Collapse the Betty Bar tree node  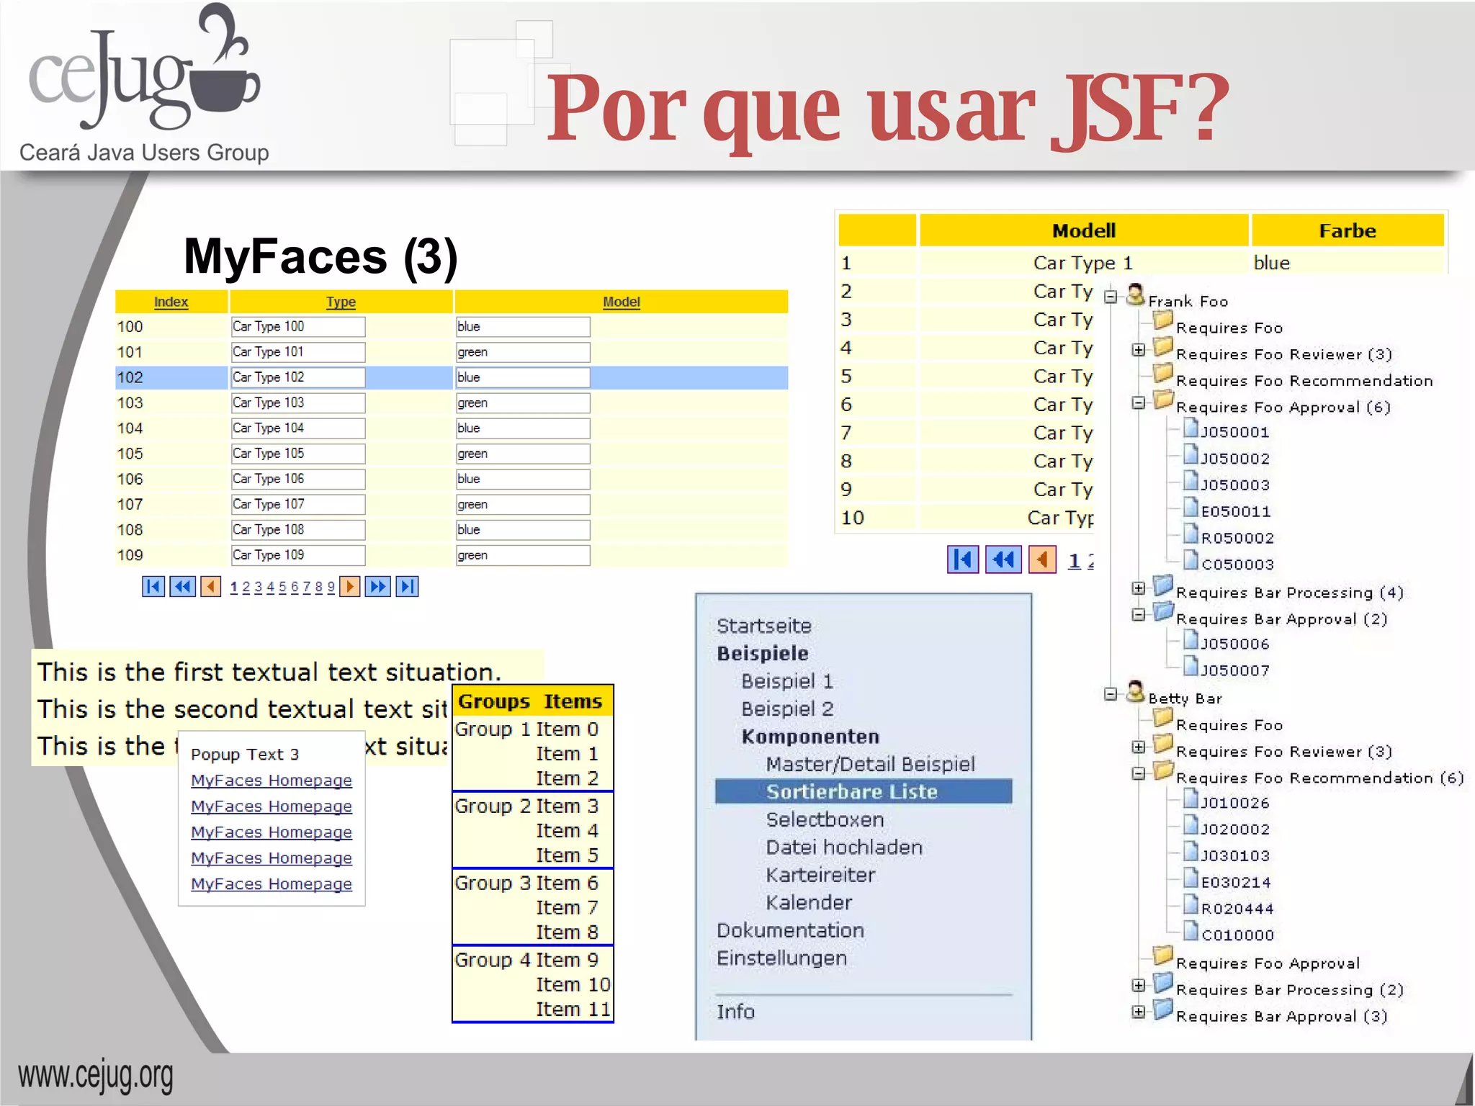pyautogui.click(x=1111, y=694)
